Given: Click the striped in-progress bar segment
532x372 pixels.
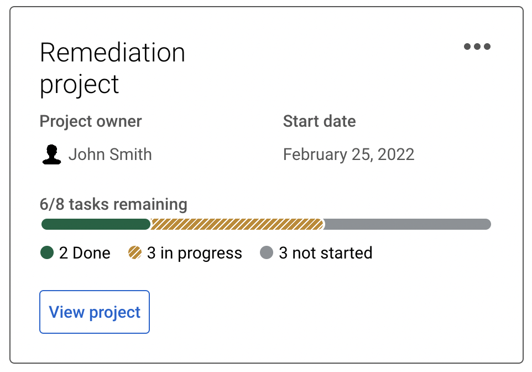Looking at the screenshot, I should click(x=237, y=224).
